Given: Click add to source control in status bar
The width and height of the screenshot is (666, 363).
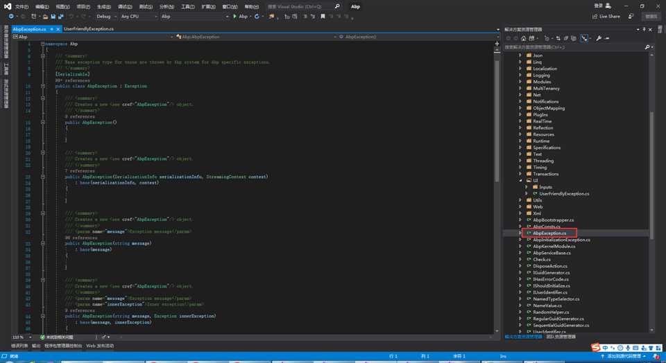Looking at the screenshot, I should (x=624, y=356).
